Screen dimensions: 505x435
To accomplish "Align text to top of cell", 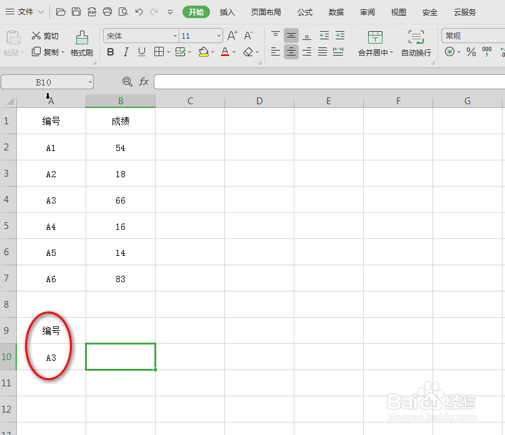I will [x=276, y=36].
